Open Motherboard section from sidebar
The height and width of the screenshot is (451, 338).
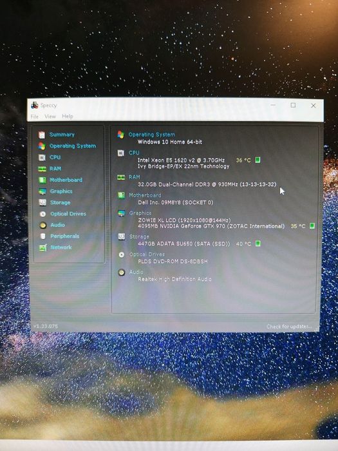coord(66,180)
